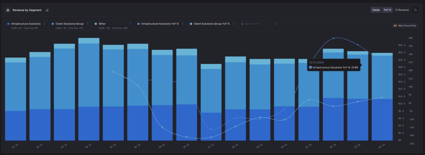The width and height of the screenshot is (425, 155).
Task: Open the Client Solutions Group chip's three-dot menu
Action: pos(88,24)
